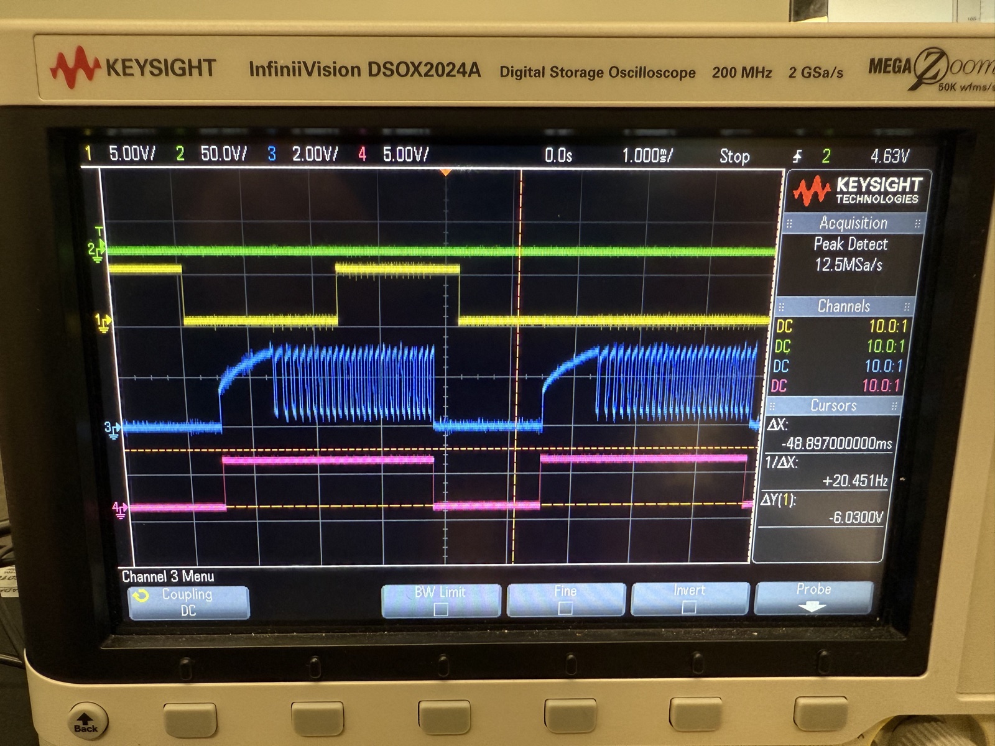Open the Probe submenu softkey
Screen dimensions: 995x746
813,597
